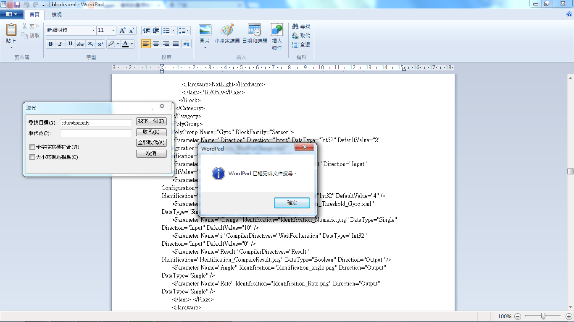Click the Find what field containing educationonly
Image resolution: width=574 pixels, height=322 pixels.
coord(96,123)
